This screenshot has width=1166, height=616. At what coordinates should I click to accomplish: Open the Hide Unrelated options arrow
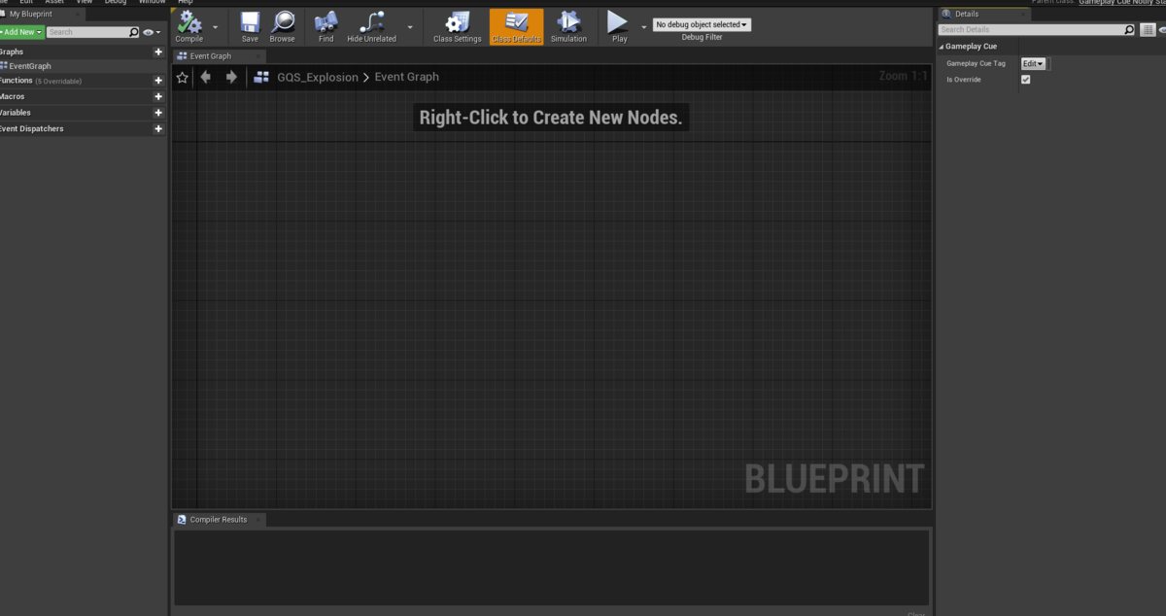(409, 27)
